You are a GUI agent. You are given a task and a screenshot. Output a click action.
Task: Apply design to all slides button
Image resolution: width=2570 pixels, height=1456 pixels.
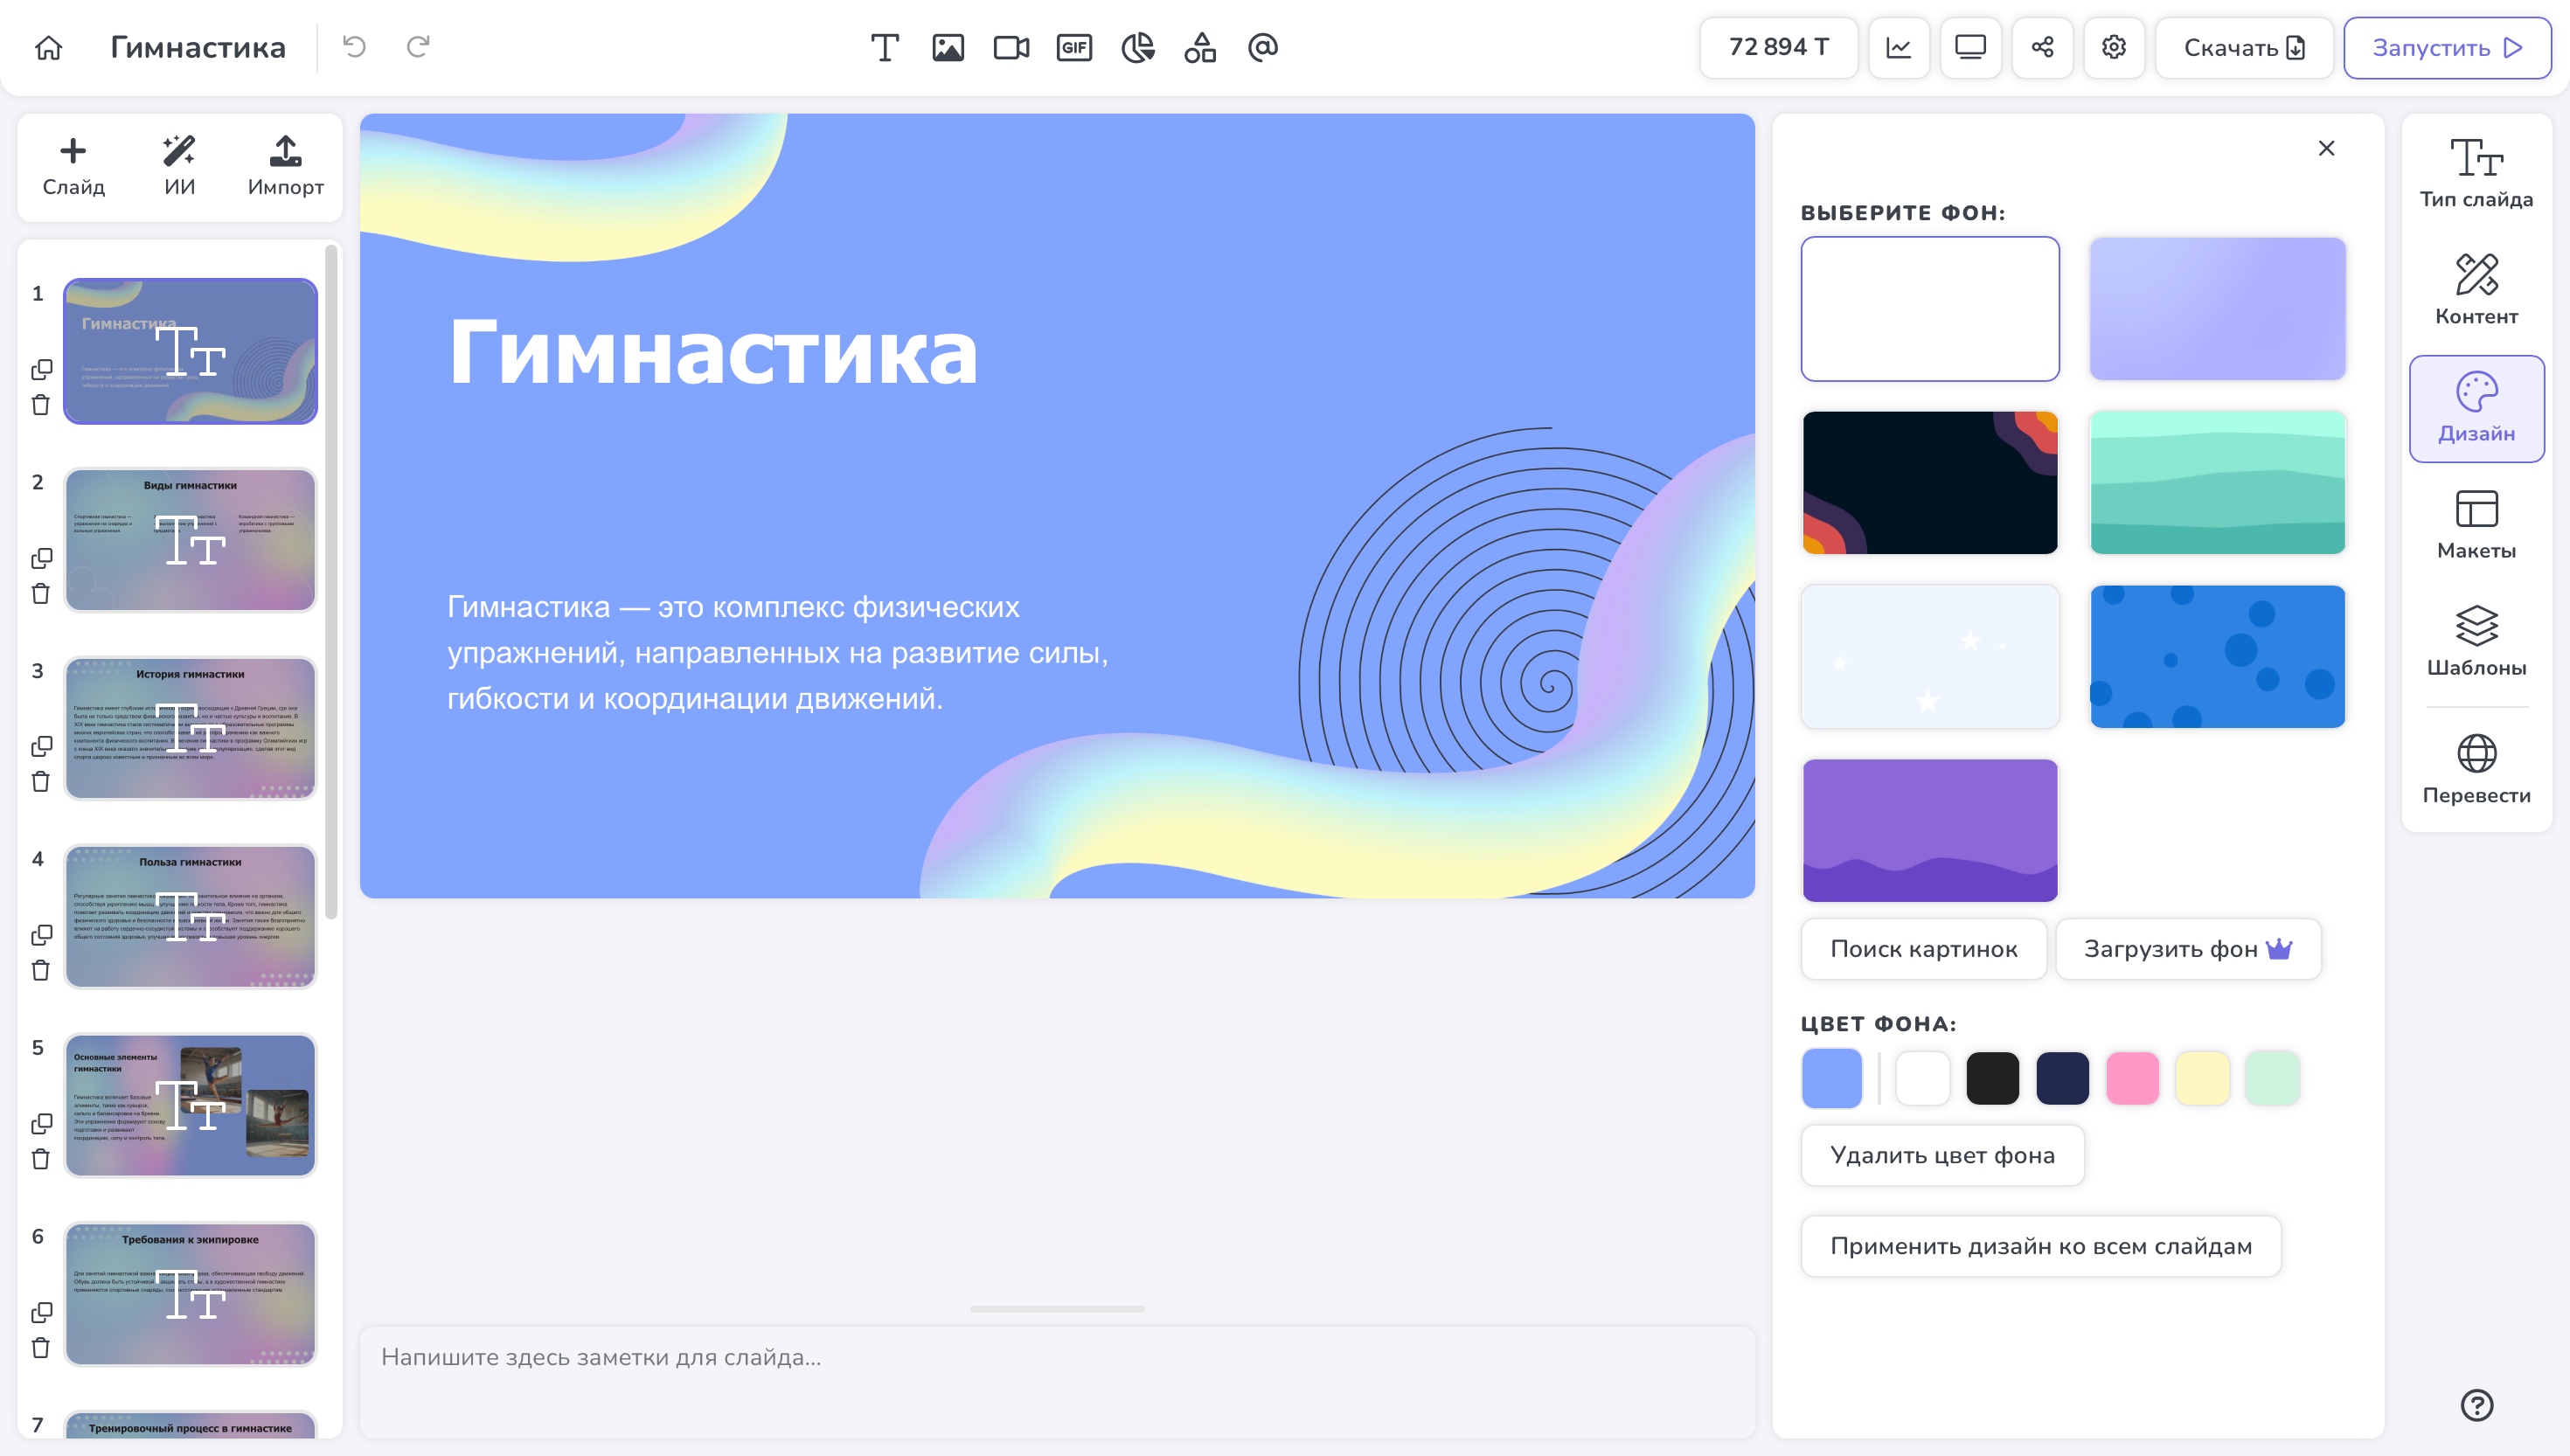click(x=2040, y=1246)
